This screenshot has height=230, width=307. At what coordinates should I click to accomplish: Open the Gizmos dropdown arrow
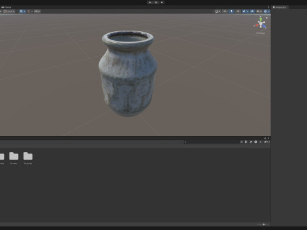coord(269,11)
